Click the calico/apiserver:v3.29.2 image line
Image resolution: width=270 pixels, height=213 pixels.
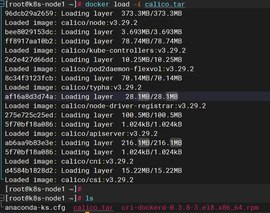81,133
